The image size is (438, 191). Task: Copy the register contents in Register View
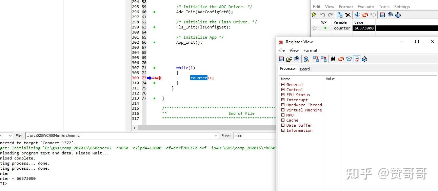click(x=297, y=59)
